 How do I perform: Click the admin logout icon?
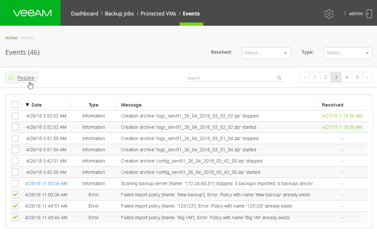pyautogui.click(x=369, y=14)
